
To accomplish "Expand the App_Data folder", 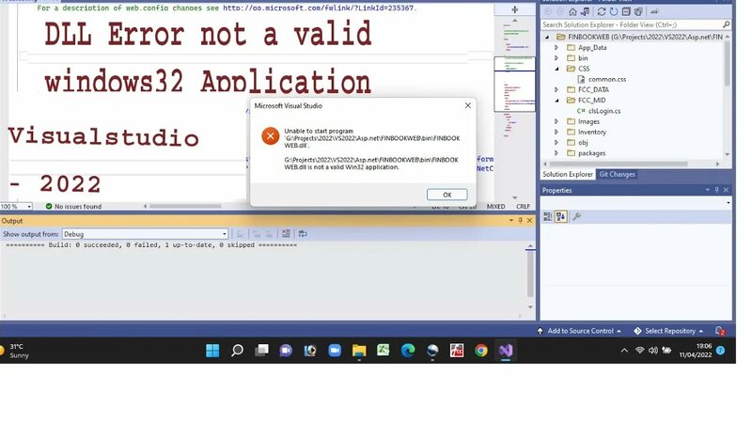I will pos(556,48).
